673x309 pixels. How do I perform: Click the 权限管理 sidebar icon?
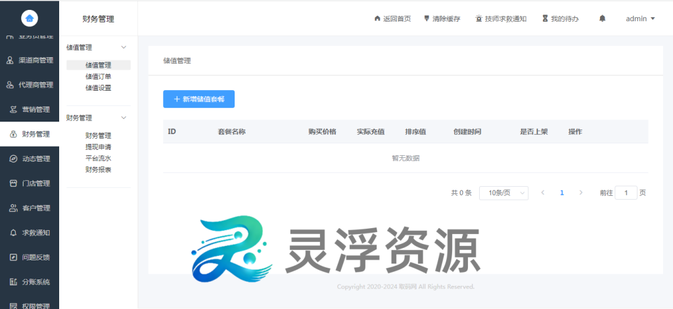point(13,306)
